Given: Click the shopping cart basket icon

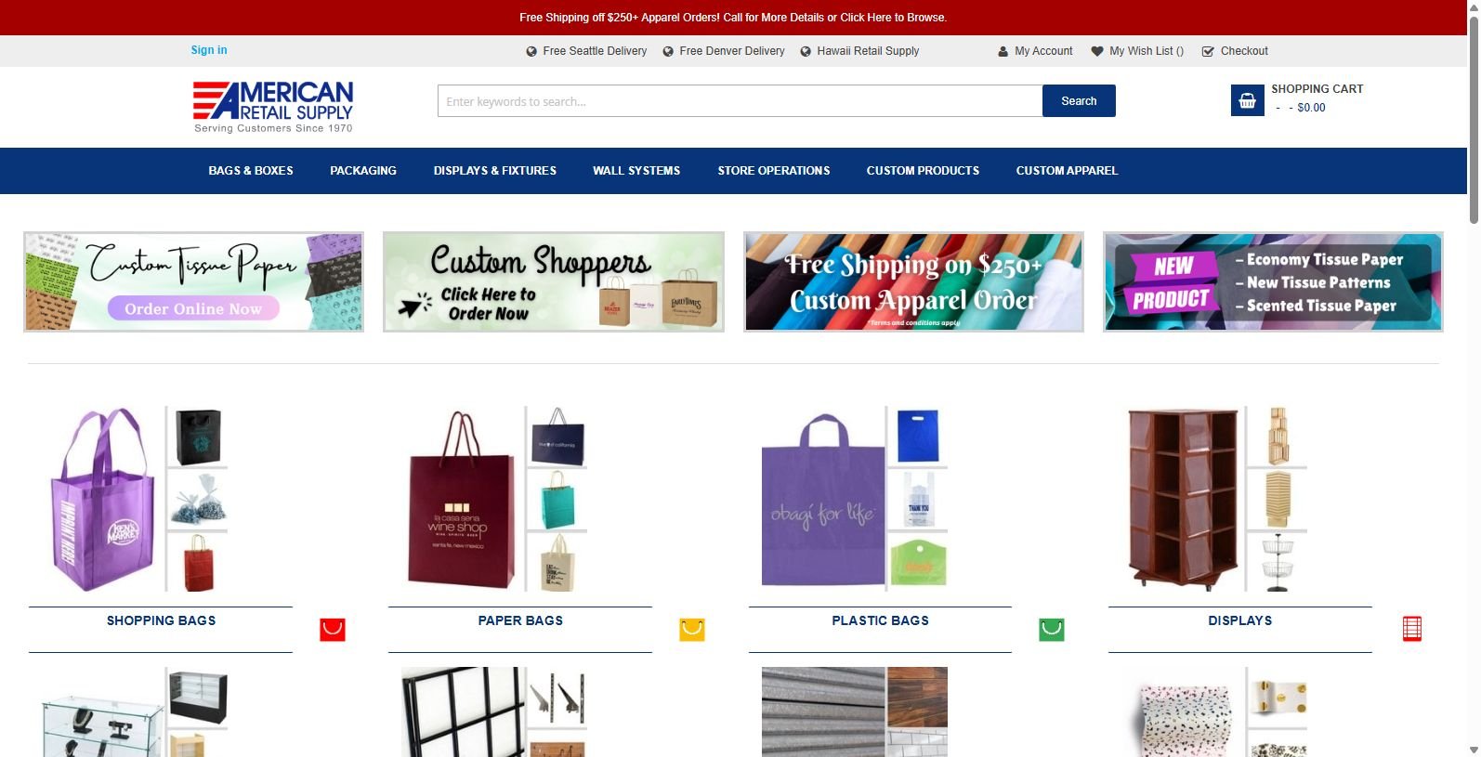Looking at the screenshot, I should pos(1247,100).
